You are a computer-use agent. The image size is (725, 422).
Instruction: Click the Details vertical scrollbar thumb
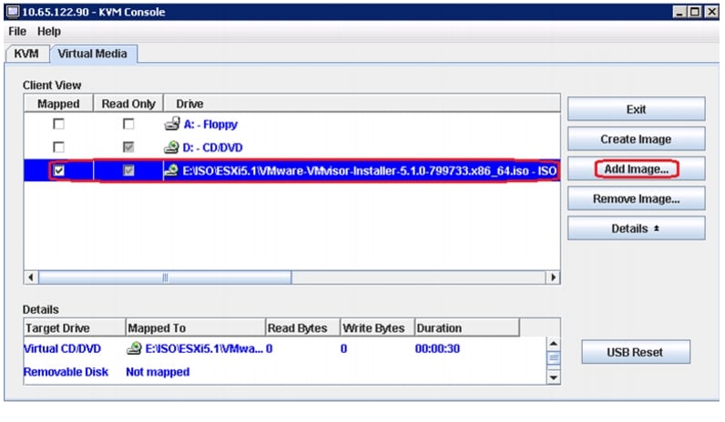[554, 358]
